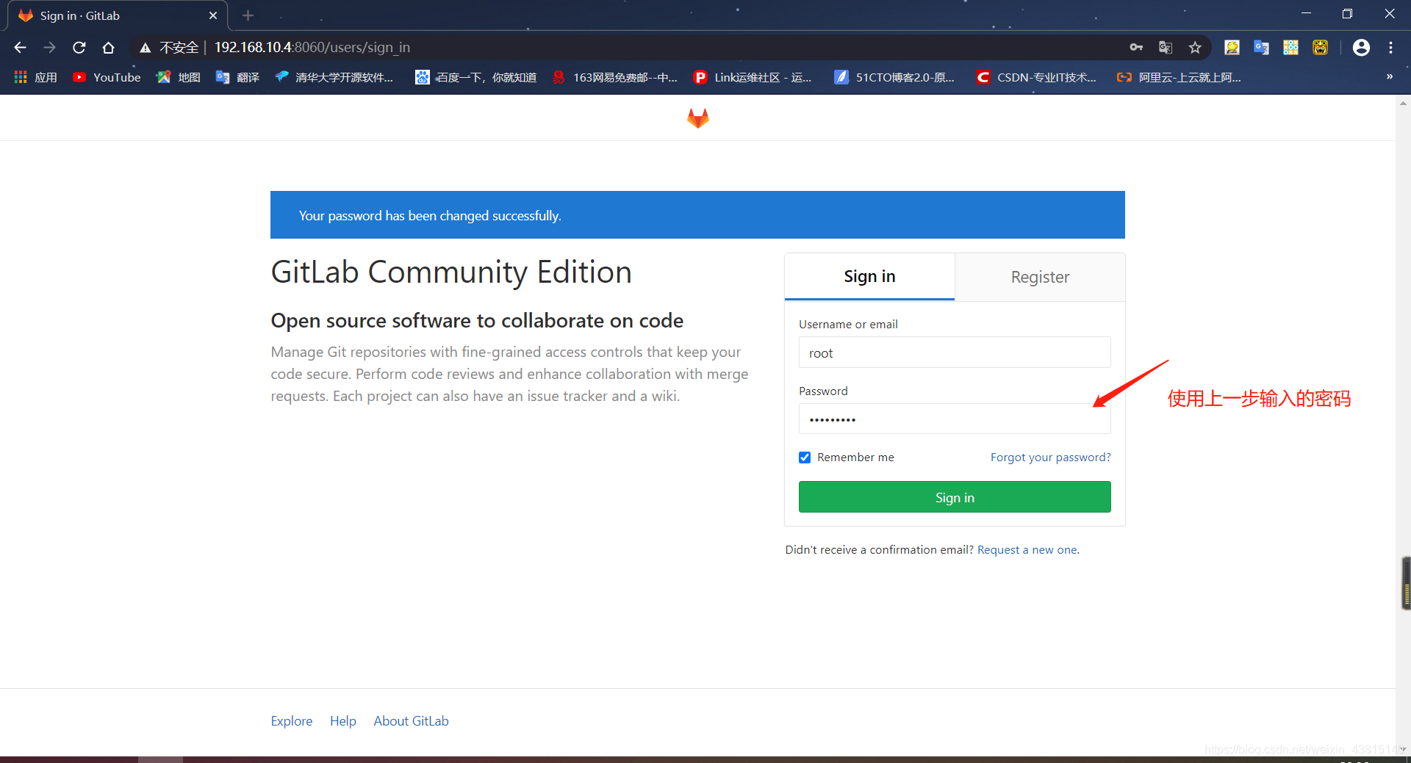Screen dimensions: 1411x763
Task: Open the Apps (应用) bookmarks shortcut
Action: [35, 77]
